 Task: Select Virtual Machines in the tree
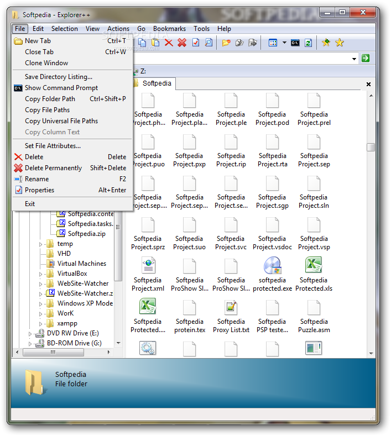click(x=81, y=264)
